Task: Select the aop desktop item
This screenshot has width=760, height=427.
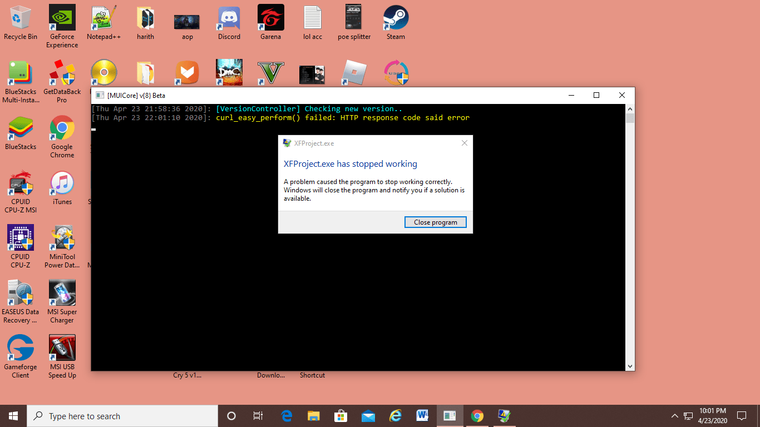Action: pos(187,27)
